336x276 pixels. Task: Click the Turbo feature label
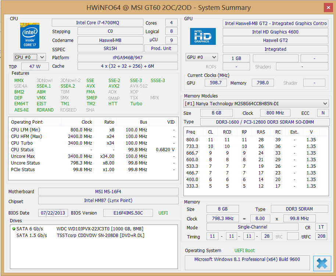tap(136, 104)
